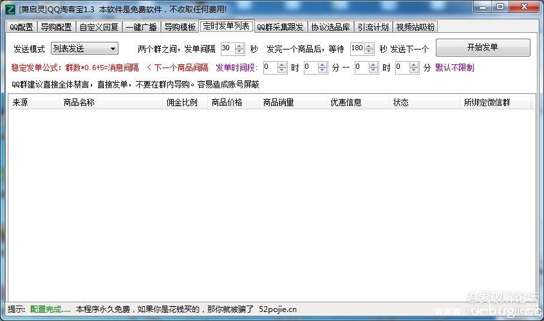Click the 开始发单 button
This screenshot has width=544, height=321.
tap(483, 48)
